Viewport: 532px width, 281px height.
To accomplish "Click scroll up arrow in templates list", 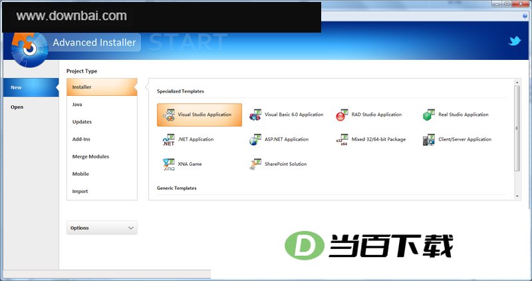I will tap(517, 83).
